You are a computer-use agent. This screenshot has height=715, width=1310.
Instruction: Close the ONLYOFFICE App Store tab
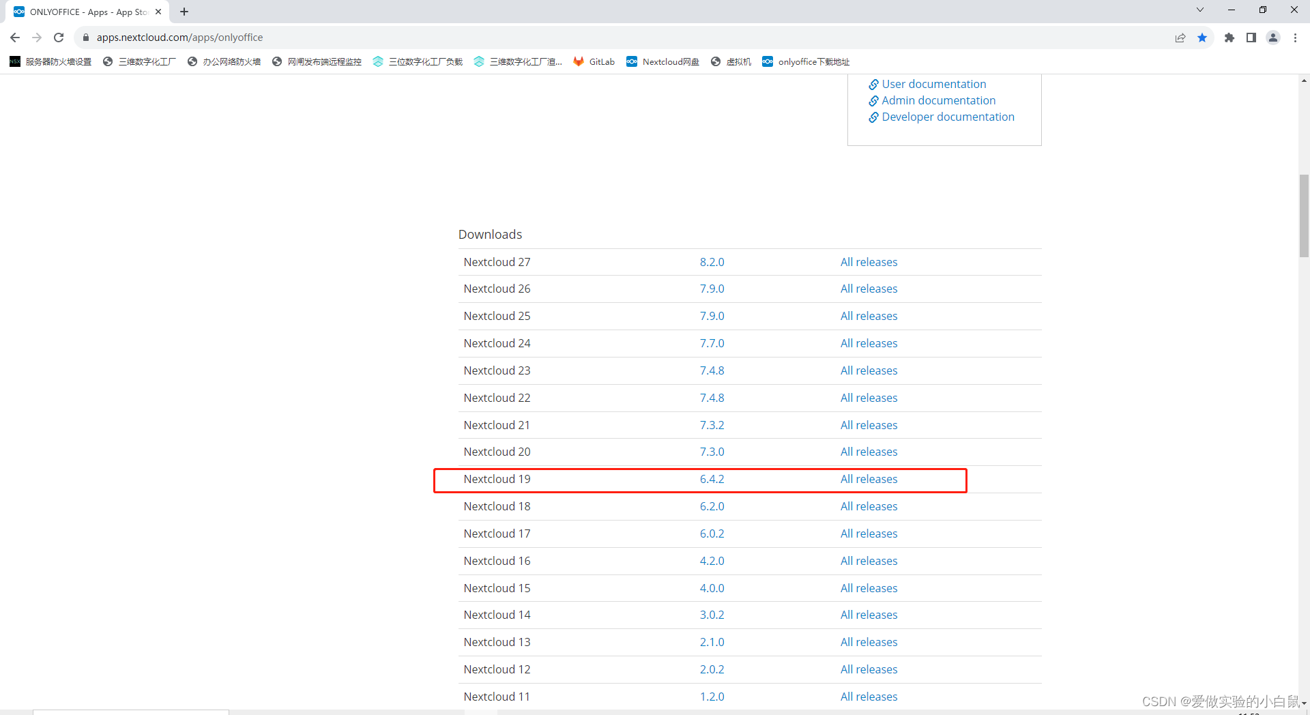(x=158, y=12)
